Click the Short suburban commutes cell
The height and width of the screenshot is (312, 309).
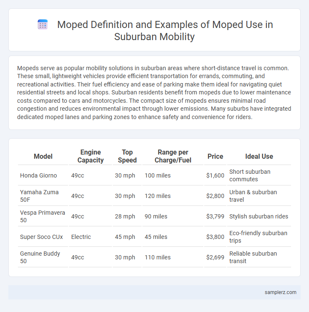259,175
